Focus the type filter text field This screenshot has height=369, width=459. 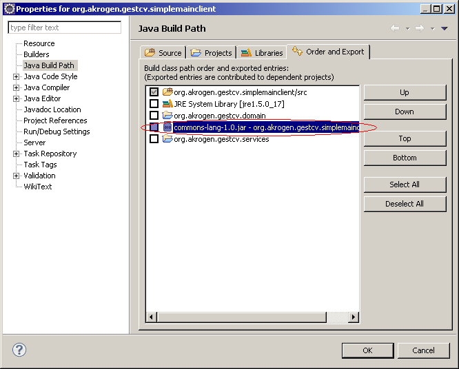65,28
